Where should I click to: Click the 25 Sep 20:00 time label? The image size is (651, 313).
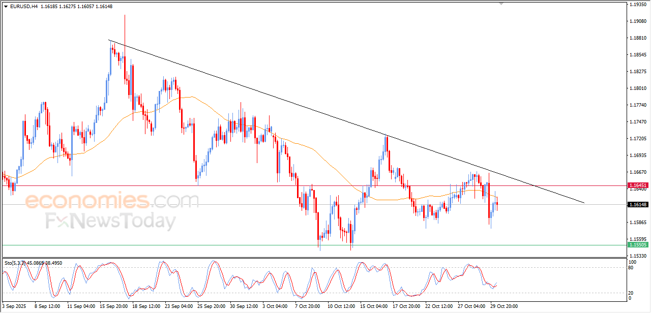point(212,306)
